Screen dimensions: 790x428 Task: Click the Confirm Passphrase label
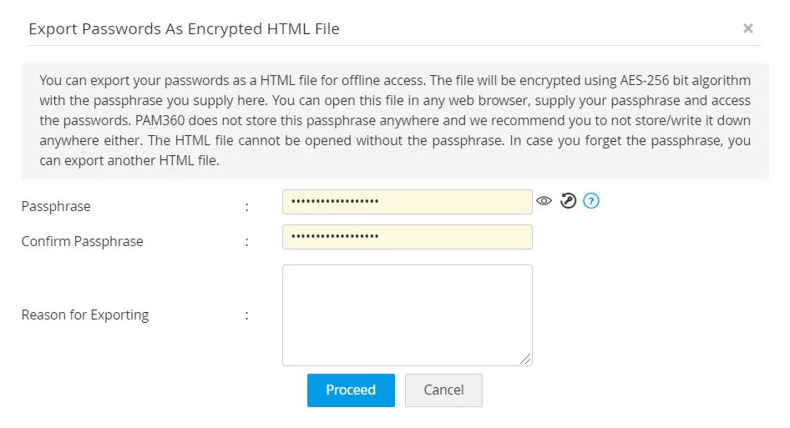pos(82,241)
